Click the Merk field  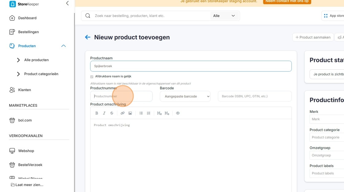327,119
